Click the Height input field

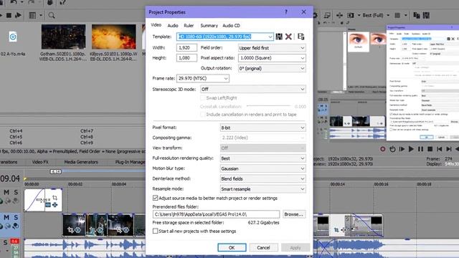(x=186, y=58)
